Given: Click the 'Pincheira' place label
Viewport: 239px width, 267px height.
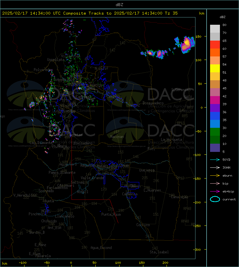Looking at the screenshot, I should click(37, 214).
